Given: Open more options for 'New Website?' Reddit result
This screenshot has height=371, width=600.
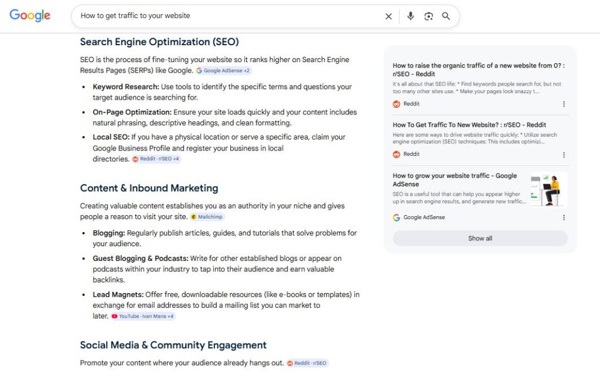Looking at the screenshot, I should coord(564,155).
